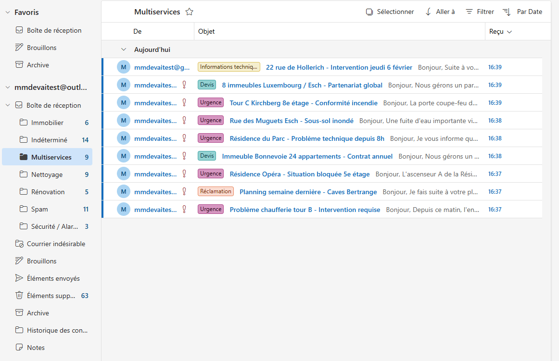Click the pink Urgence category tag
The height and width of the screenshot is (361, 559).
[210, 102]
